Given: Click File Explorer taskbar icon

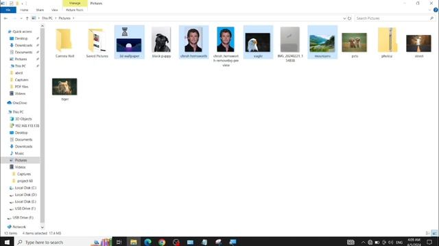Looking at the screenshot, I should tap(134, 242).
